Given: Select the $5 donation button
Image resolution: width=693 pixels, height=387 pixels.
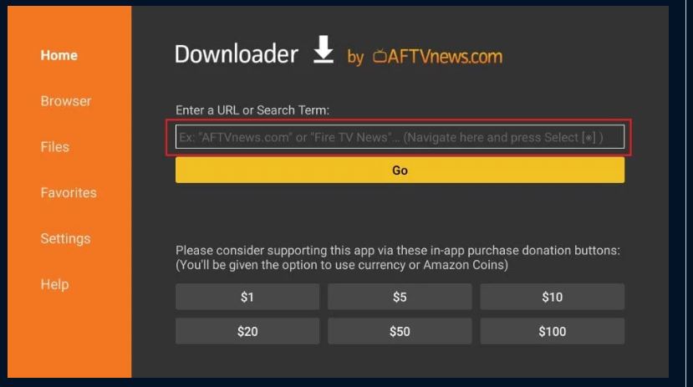Looking at the screenshot, I should click(400, 297).
